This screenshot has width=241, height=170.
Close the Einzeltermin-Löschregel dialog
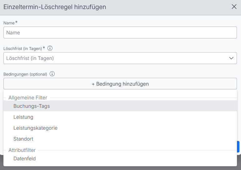(234, 7)
